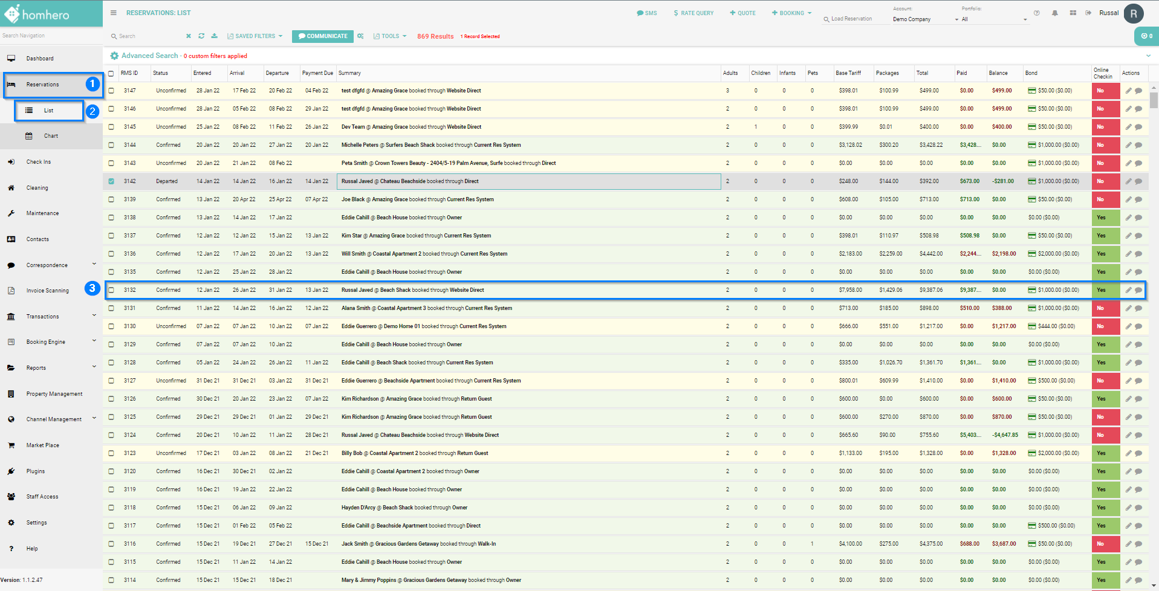Select Chart under Reservations in sidebar
Screen dimensions: 1159x591
coord(51,136)
